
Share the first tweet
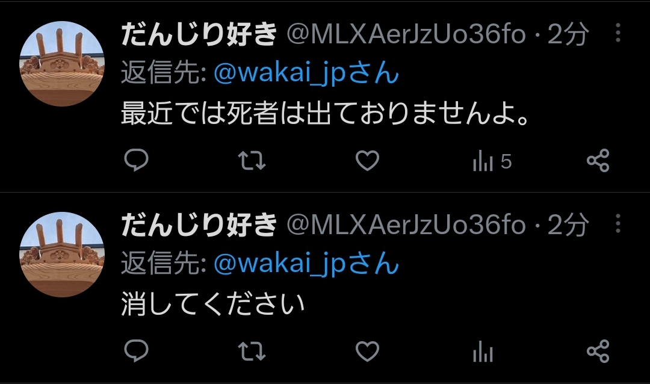click(598, 161)
